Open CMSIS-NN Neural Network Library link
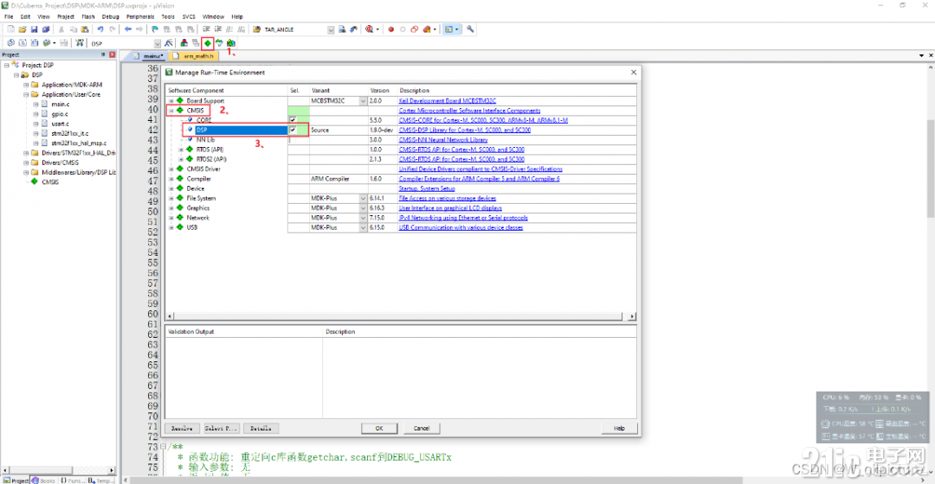The height and width of the screenshot is (484, 935). pyautogui.click(x=443, y=139)
